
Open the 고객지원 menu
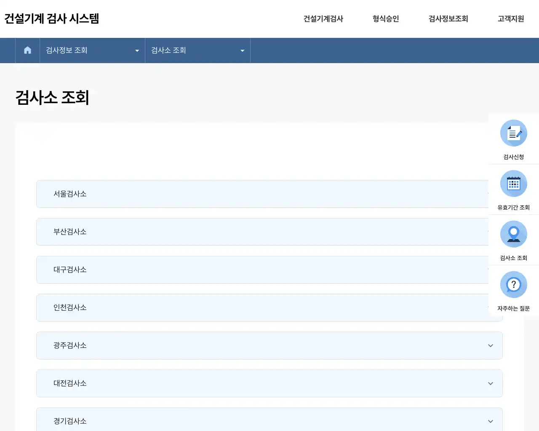point(510,19)
